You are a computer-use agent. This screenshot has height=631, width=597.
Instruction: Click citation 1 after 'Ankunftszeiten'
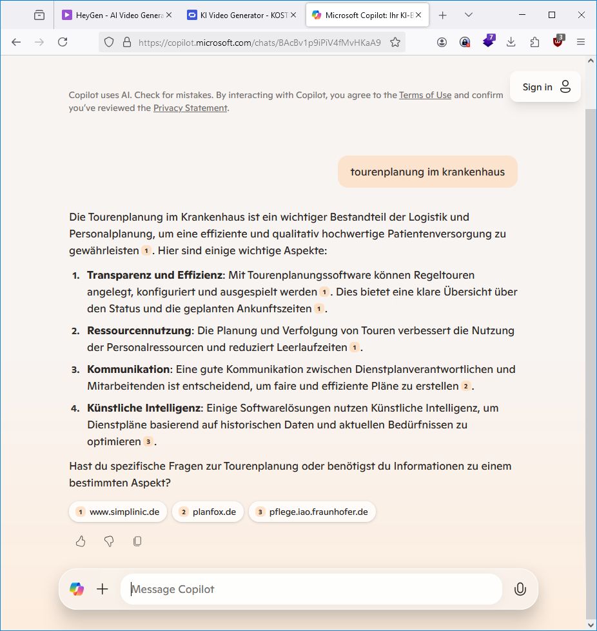[x=318, y=309]
